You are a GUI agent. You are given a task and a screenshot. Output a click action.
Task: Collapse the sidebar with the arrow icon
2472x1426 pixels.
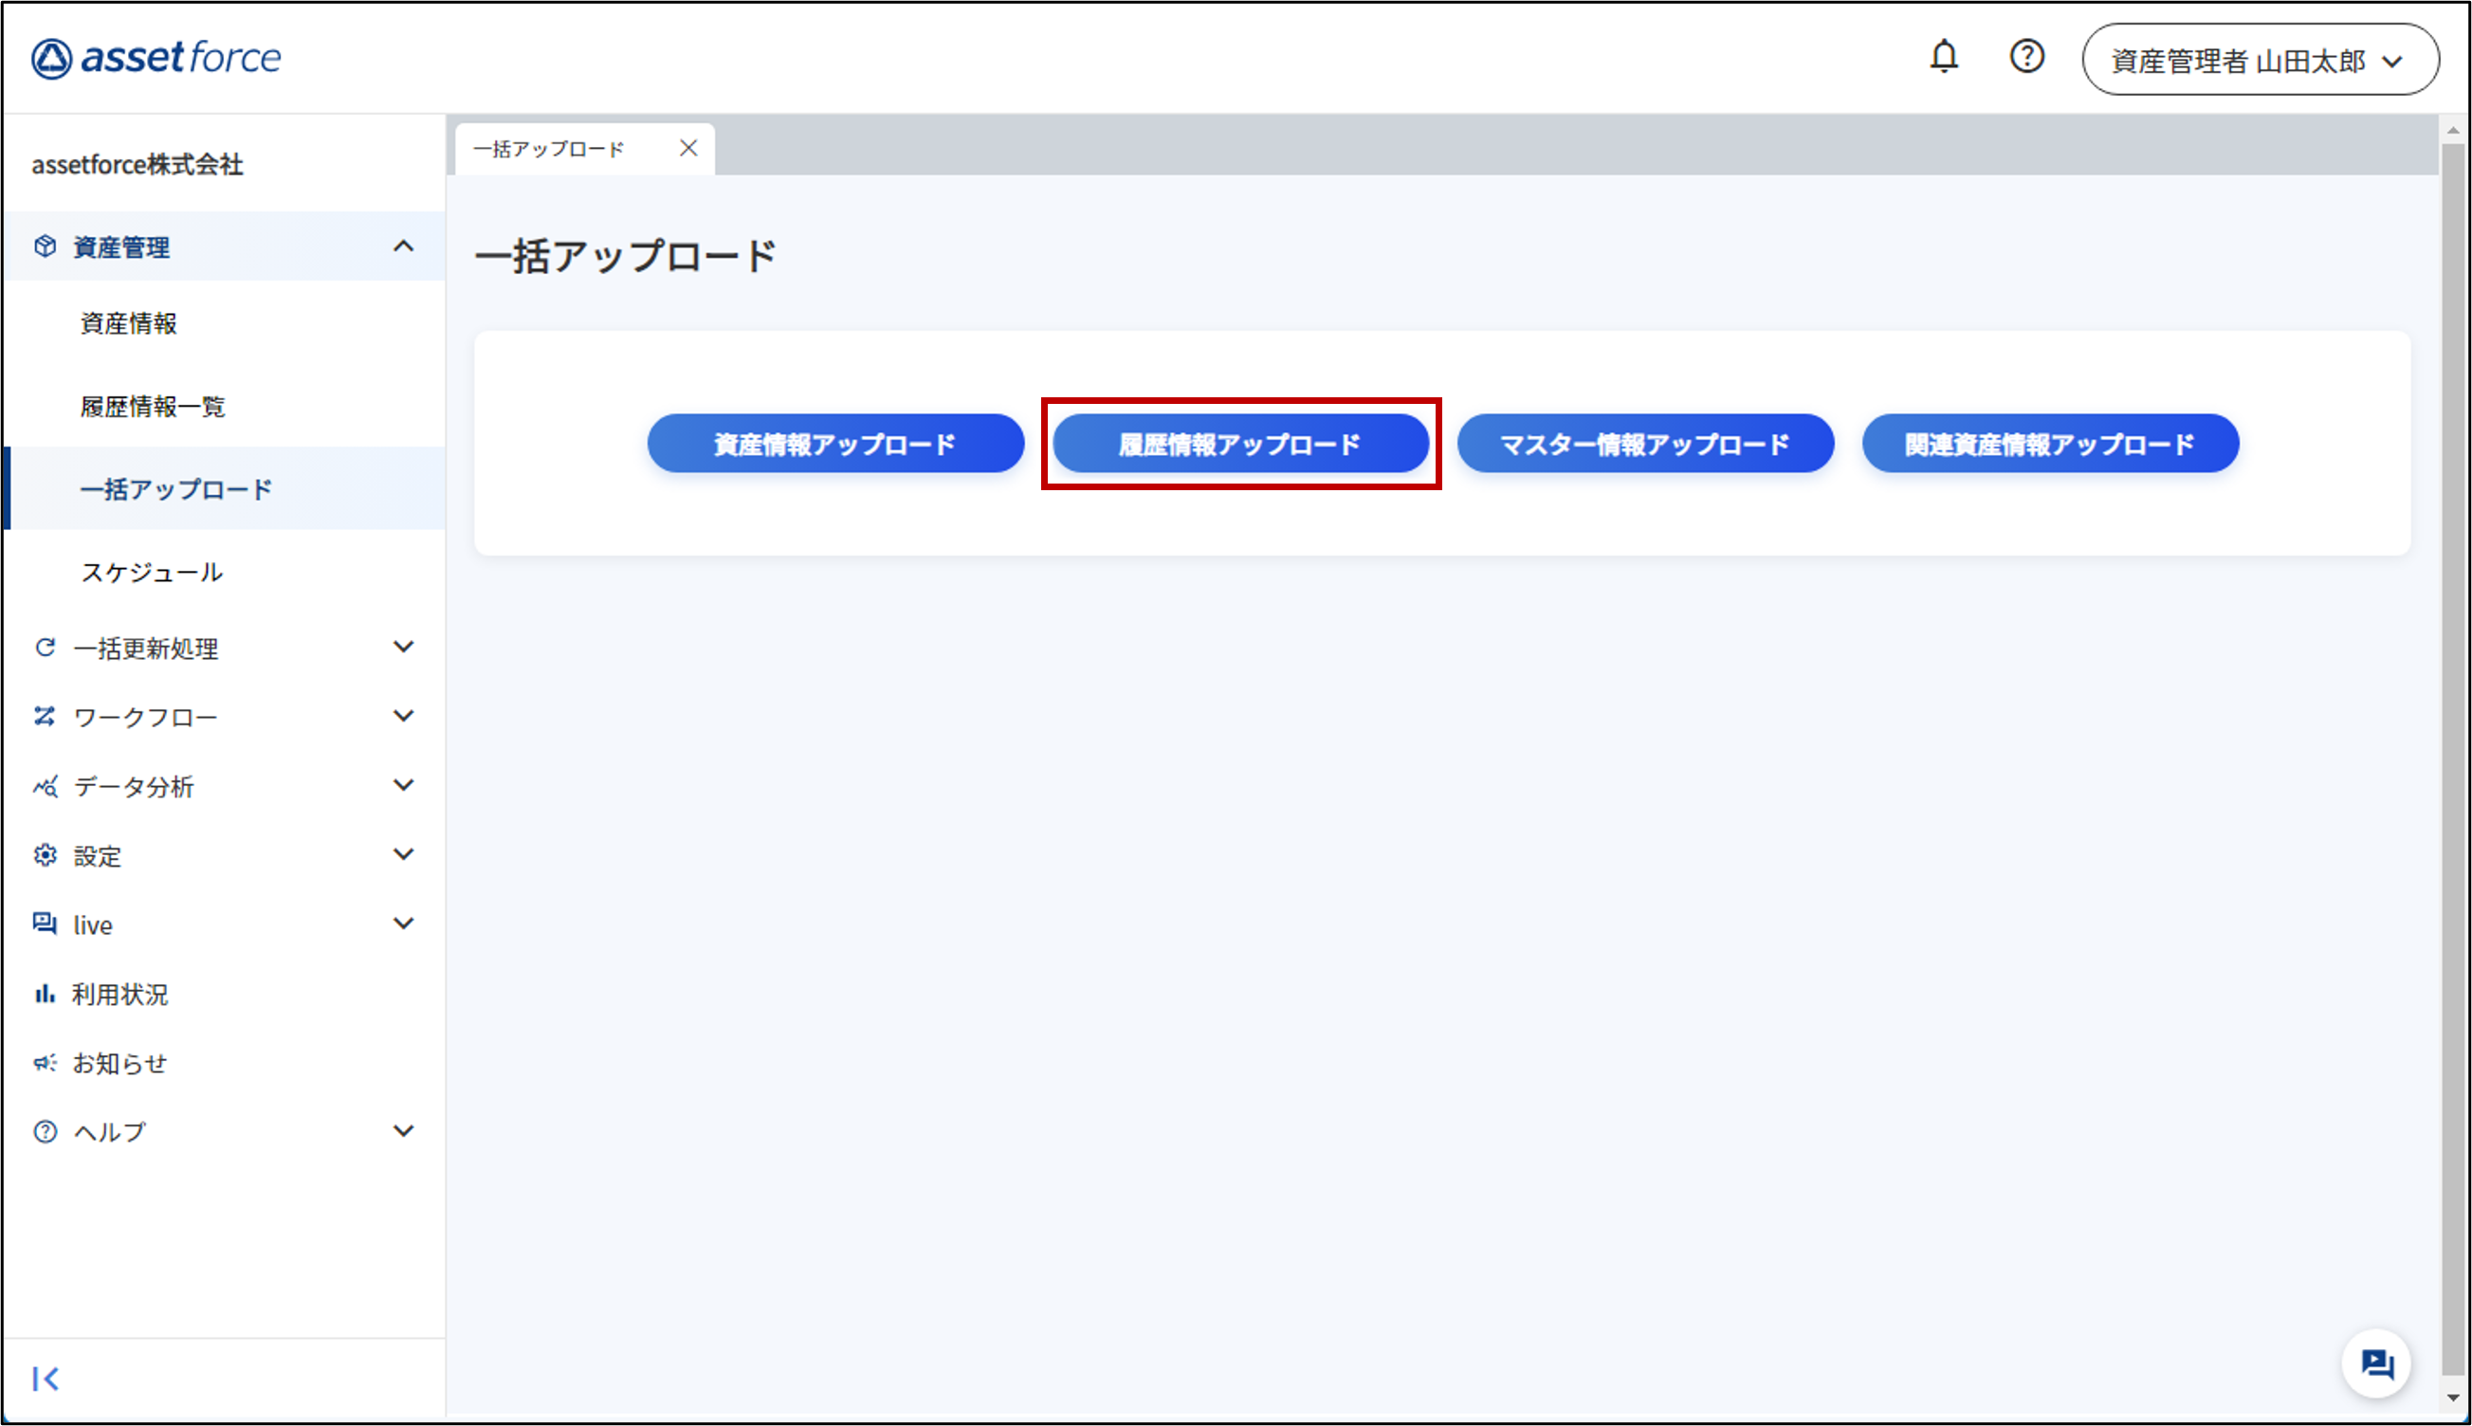click(x=46, y=1379)
